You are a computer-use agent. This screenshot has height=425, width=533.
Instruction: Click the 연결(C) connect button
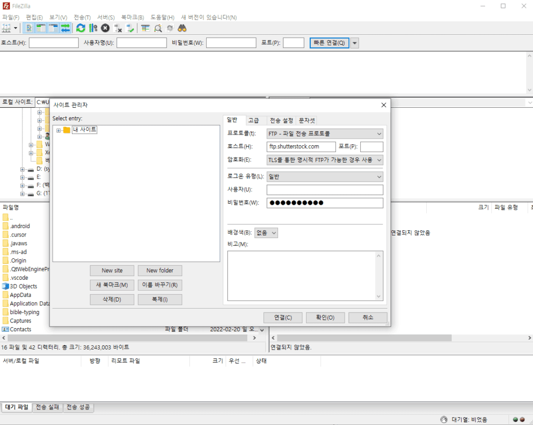283,318
